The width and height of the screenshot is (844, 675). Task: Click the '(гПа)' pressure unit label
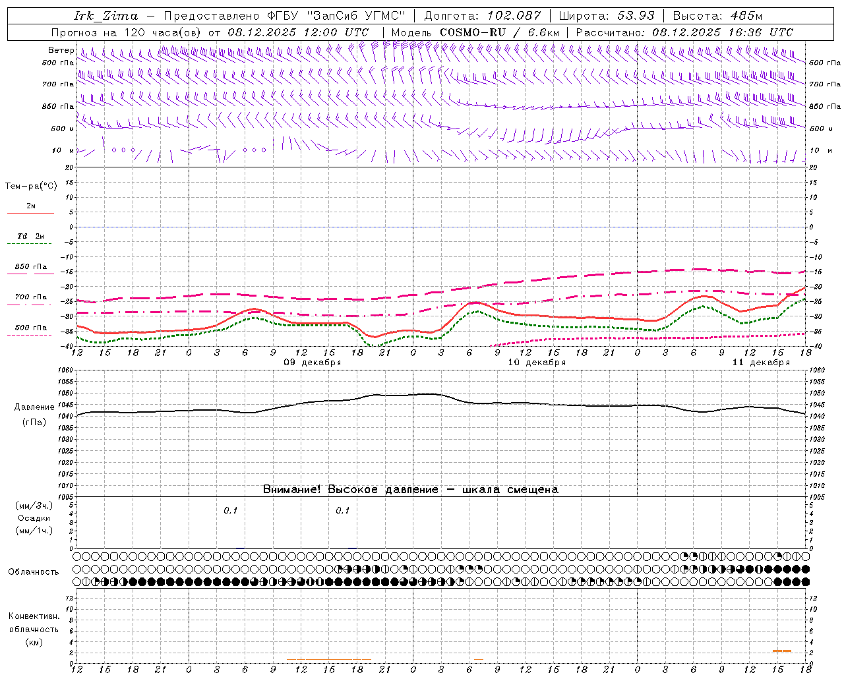[34, 423]
